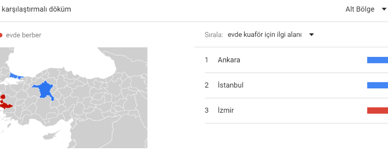Select red İzmir province on map
388x154 pixels.
coord(5,103)
